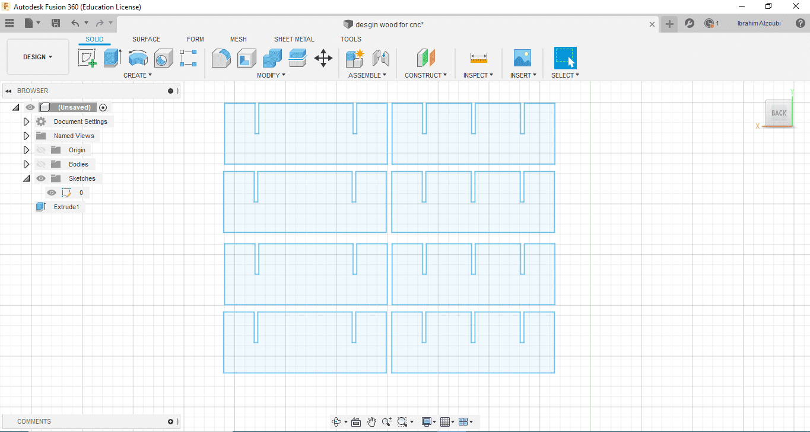Toggle visibility of Sketches folder
Image resolution: width=810 pixels, height=432 pixels.
coord(41,178)
